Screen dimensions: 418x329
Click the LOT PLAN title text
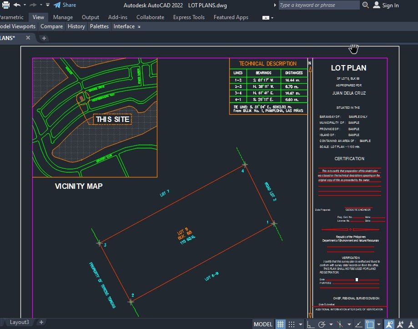coord(349,68)
